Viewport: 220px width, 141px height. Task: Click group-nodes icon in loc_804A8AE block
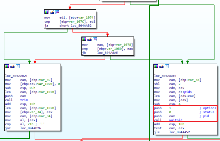coord(167,66)
